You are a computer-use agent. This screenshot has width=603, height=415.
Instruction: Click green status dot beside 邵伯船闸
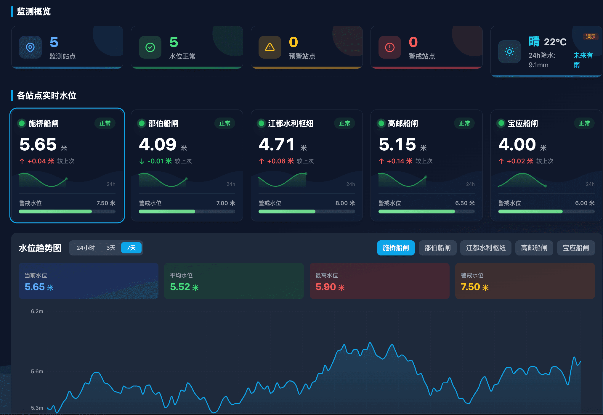(x=142, y=123)
